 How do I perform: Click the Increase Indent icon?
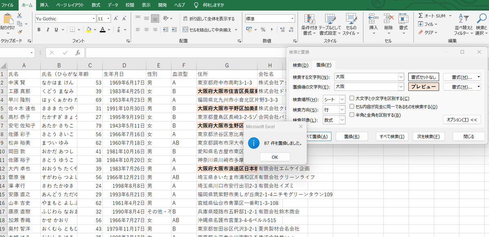[x=174, y=30]
